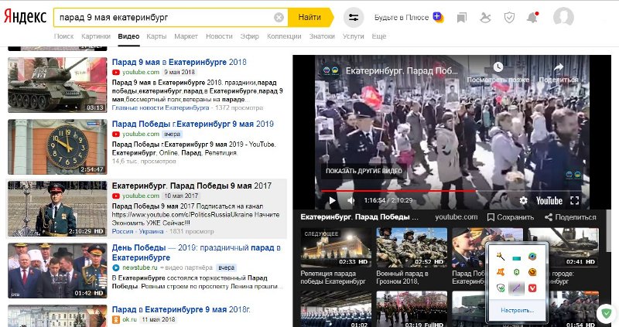Viewport: 619px width, 327px height.
Task: Click the Yandex Plus badge icon
Action: 438,17
